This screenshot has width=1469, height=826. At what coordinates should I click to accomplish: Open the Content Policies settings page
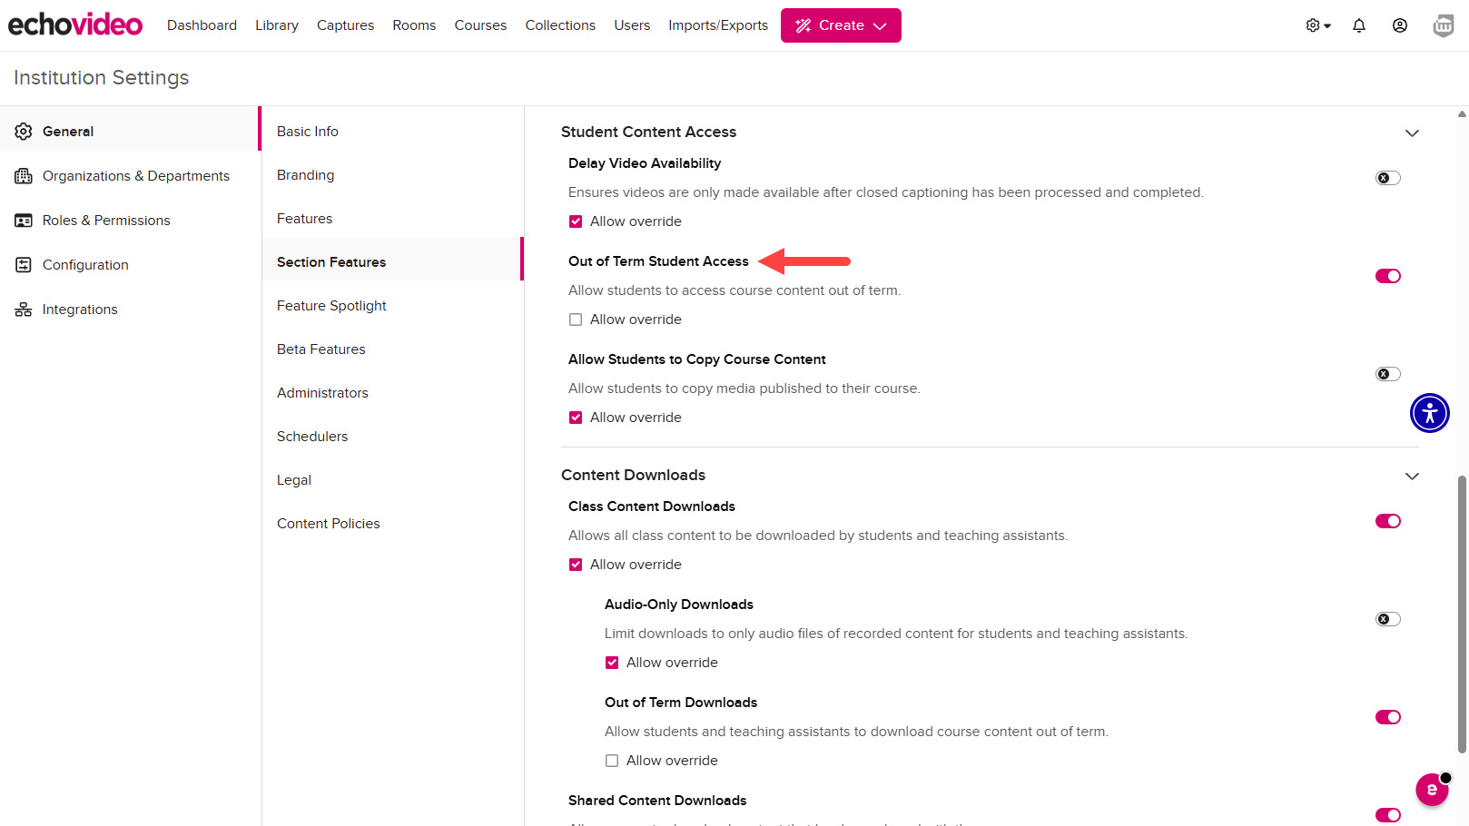(328, 524)
